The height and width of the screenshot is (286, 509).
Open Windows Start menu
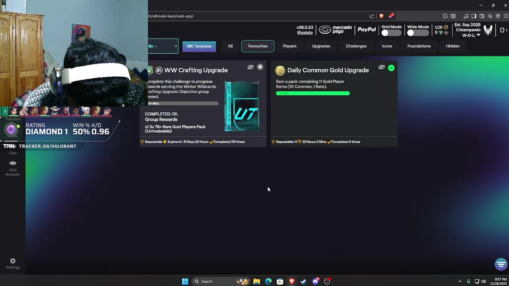pos(185,282)
